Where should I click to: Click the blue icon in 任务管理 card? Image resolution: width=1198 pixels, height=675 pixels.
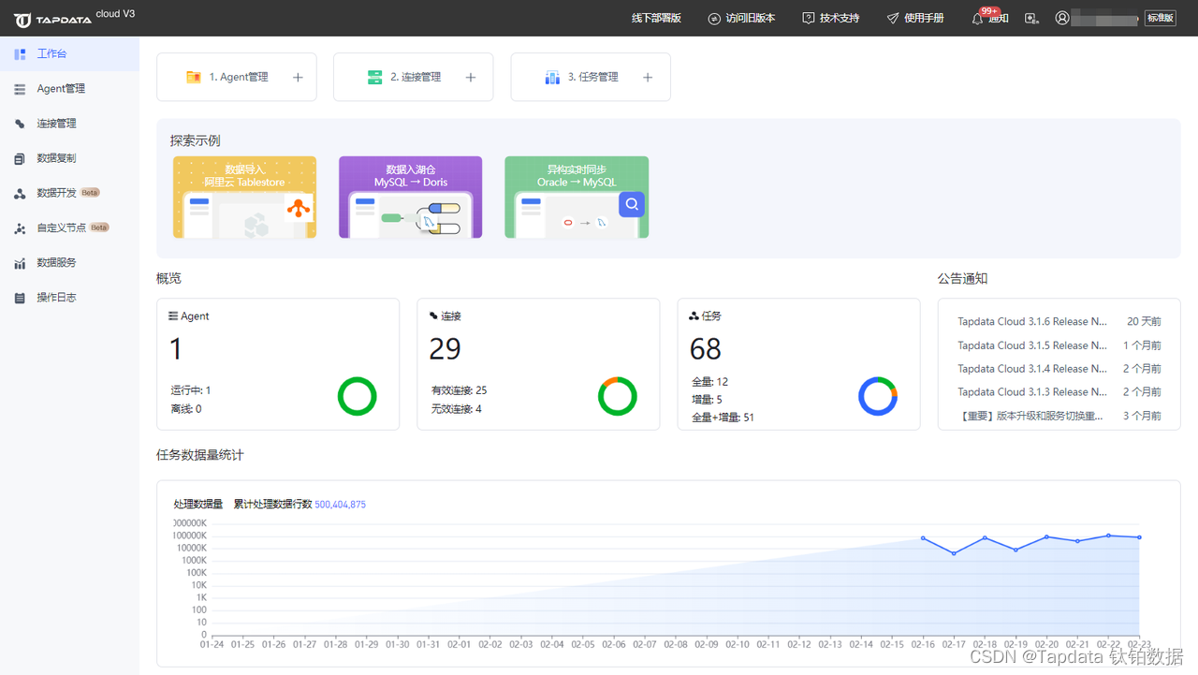click(x=552, y=77)
